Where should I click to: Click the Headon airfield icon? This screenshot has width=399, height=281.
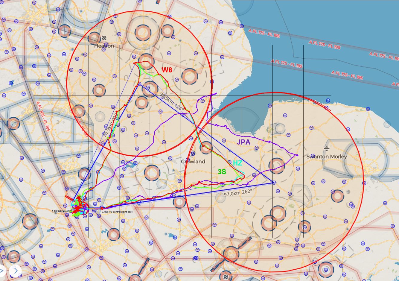tap(104, 38)
